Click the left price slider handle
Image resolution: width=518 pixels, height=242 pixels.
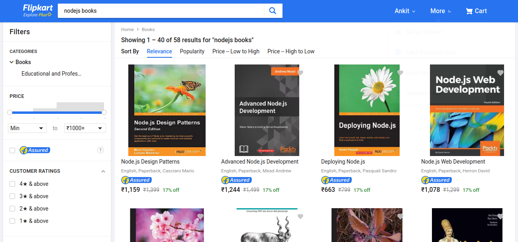10,113
